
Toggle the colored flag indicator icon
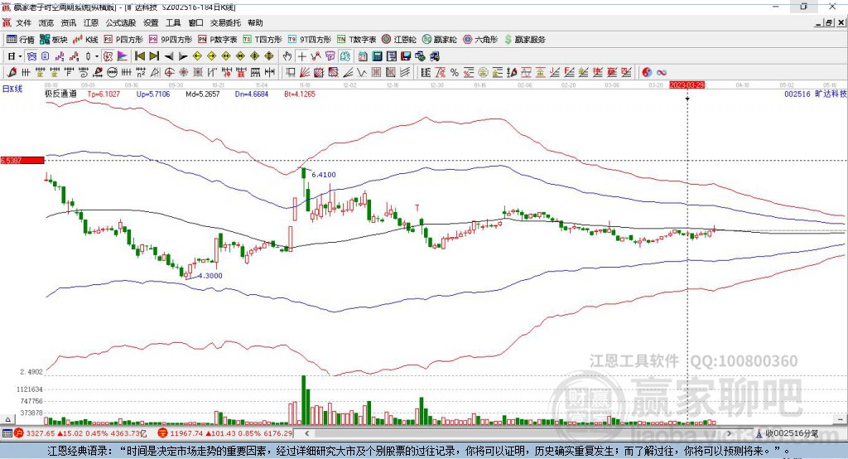123,56
